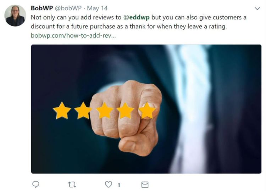Screen dimensions: 266x191
Task: Click the fourth gold star from the left
Action: click(126, 111)
